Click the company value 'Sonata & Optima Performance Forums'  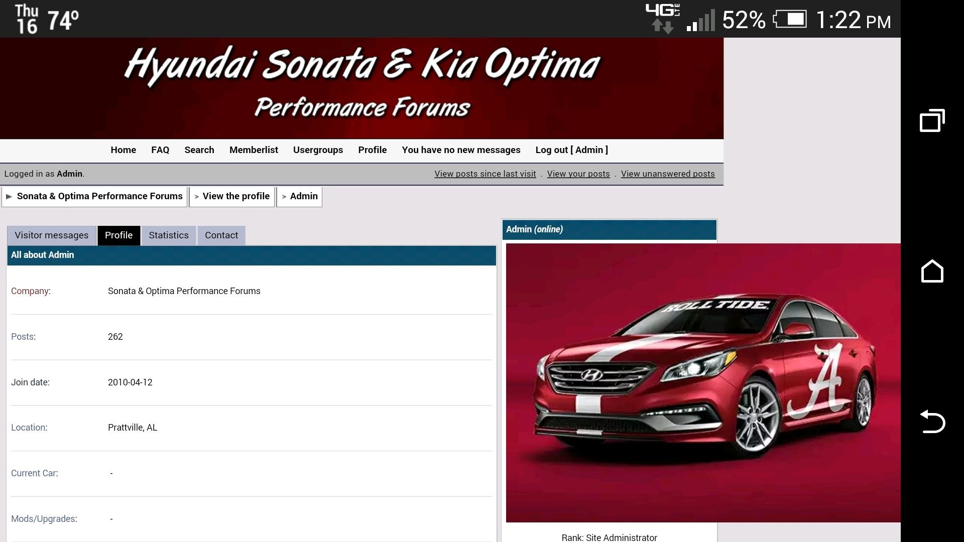(x=184, y=291)
